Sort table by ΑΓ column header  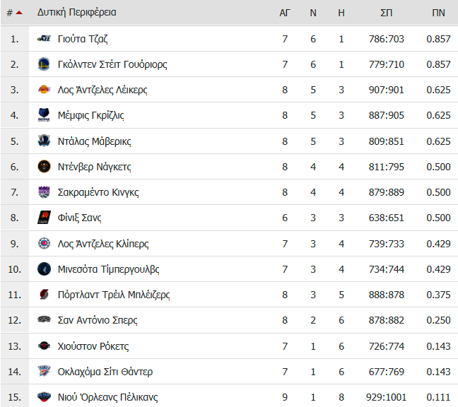click(285, 13)
